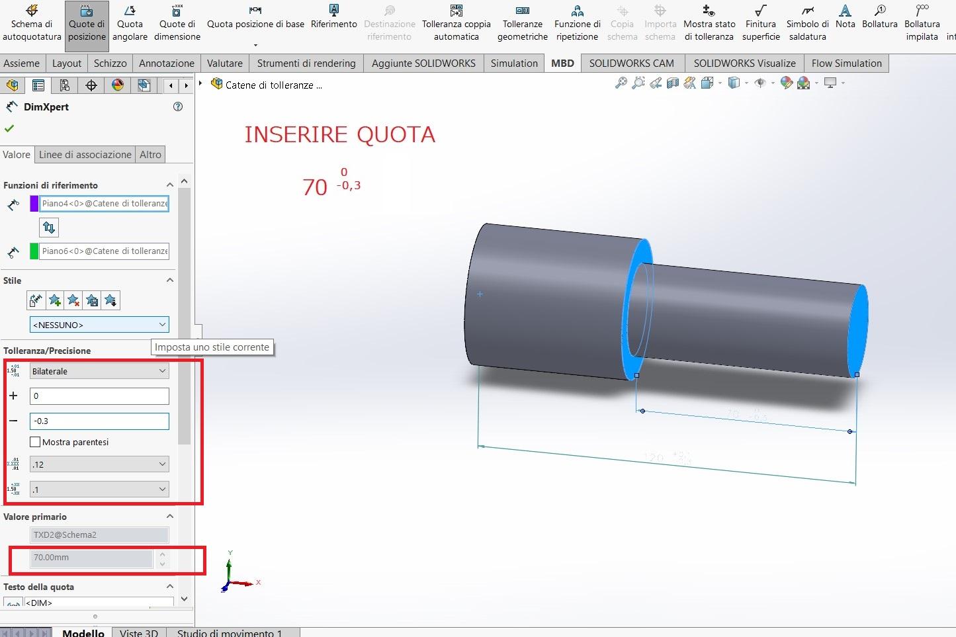This screenshot has height=637, width=956.
Task: Insert Finitura superficie symbol
Action: (761, 23)
